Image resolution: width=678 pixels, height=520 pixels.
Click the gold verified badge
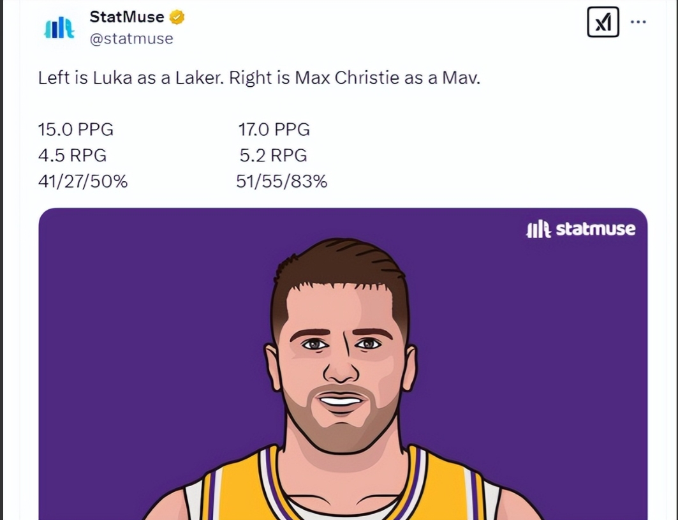click(x=177, y=18)
